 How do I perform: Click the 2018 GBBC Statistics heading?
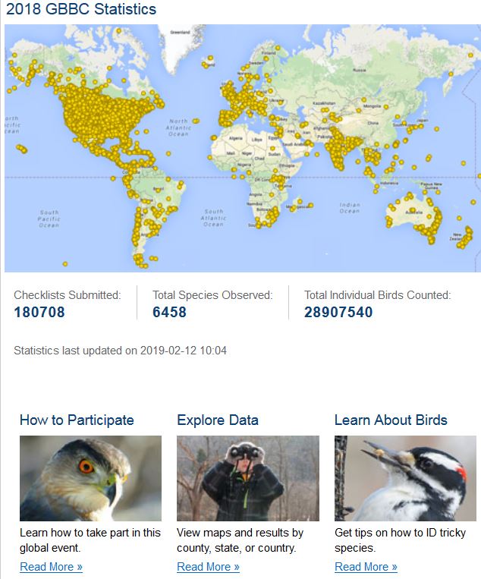click(x=81, y=9)
